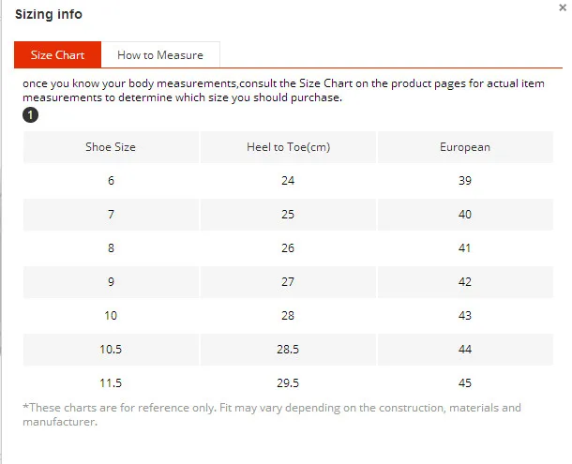Select the Heel to Toe(cm) column header

tap(287, 147)
